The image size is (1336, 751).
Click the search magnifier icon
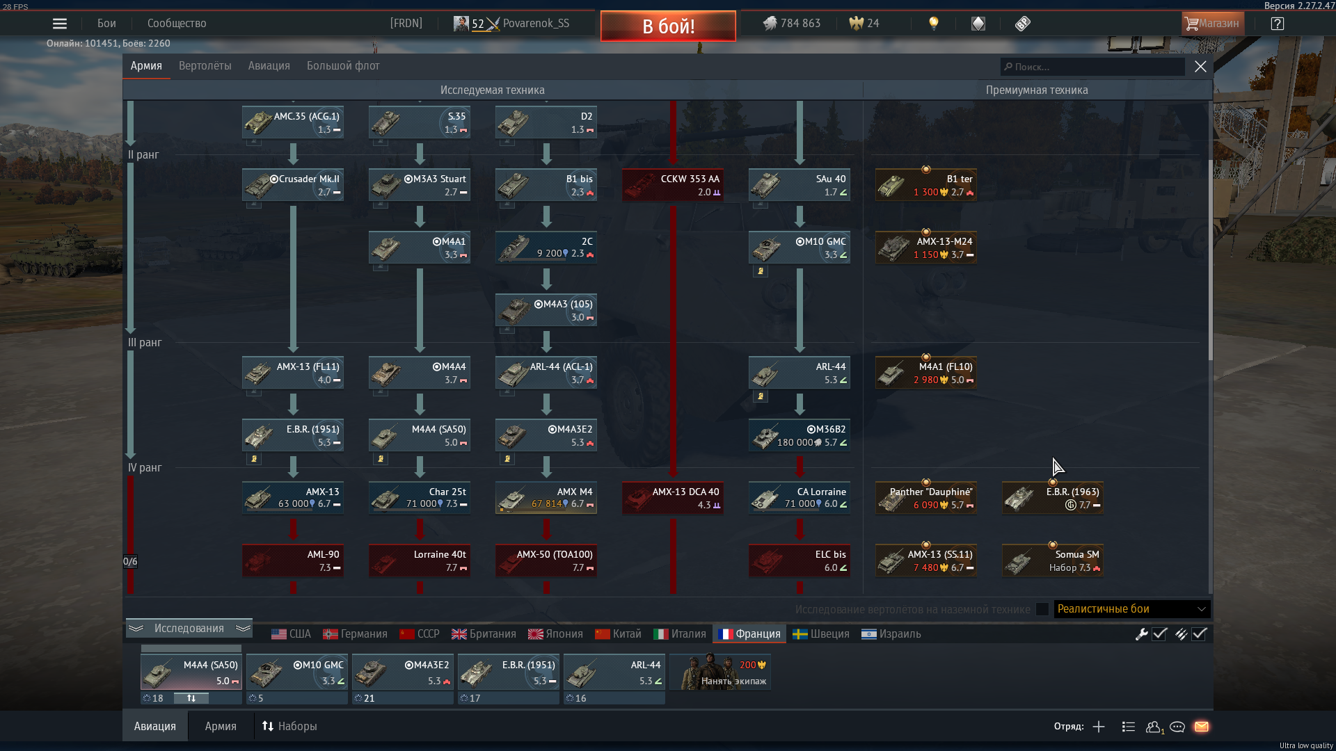(1008, 67)
